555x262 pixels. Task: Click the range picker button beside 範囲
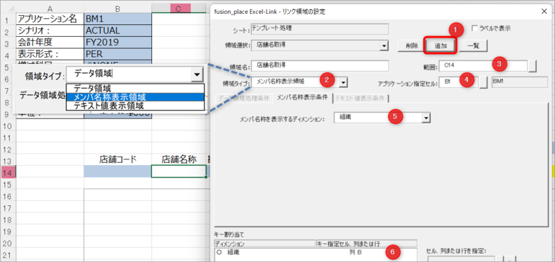click(x=533, y=66)
